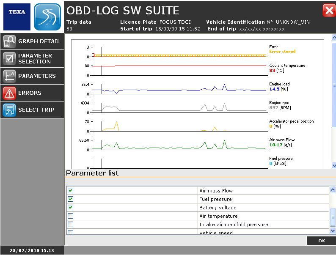This screenshot has width=336, height=255.
Task: Click the Accelerator pedal position label
Action: (292, 121)
